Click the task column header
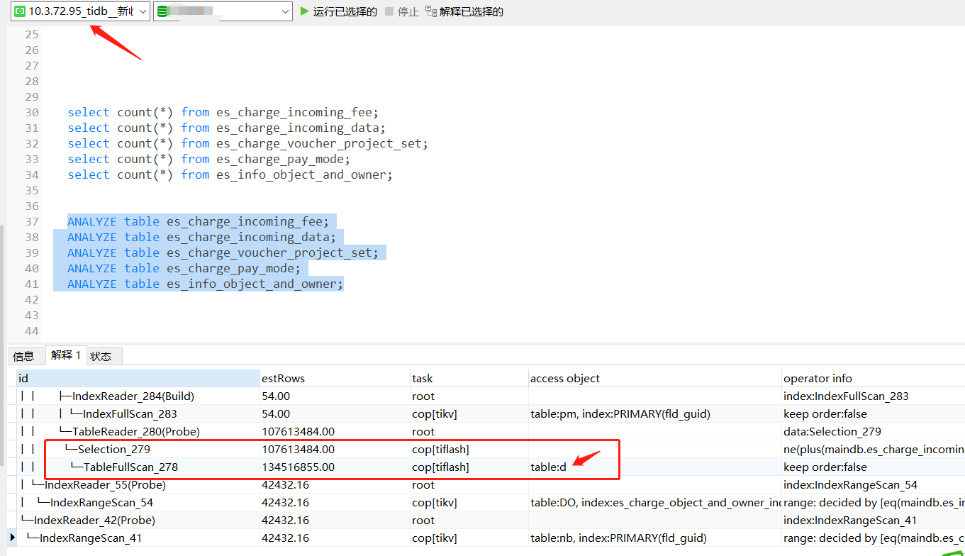The width and height of the screenshot is (965, 556). click(469, 379)
